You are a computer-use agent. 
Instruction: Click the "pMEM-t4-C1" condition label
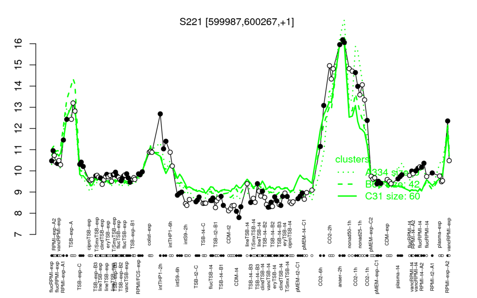tap(304, 235)
